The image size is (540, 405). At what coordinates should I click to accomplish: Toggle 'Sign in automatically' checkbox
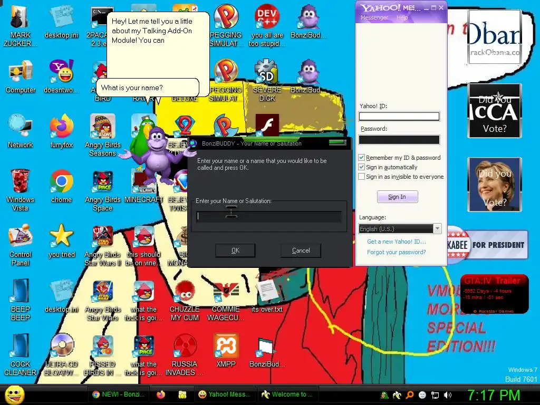click(x=361, y=167)
